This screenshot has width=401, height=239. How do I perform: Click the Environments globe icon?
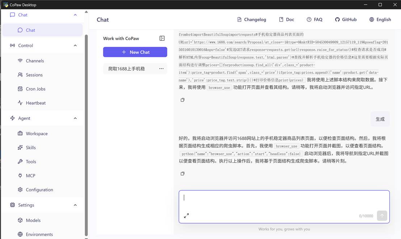(x=20, y=234)
